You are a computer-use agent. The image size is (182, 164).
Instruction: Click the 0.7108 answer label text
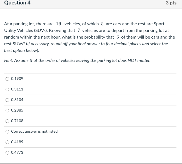(17, 121)
